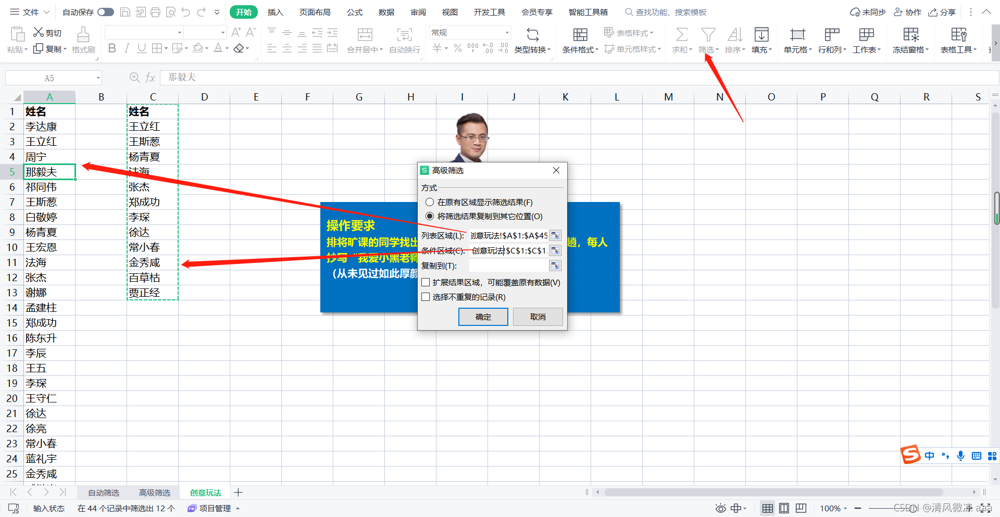Toggle Italic formatting button
The image size is (1000, 517).
127,48
